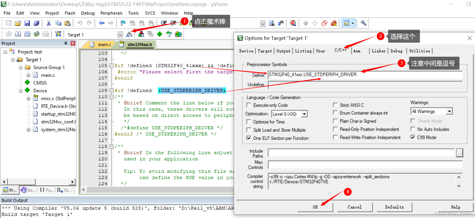Switch to the Output tab
This screenshot has width=475, height=218.
click(x=283, y=51)
